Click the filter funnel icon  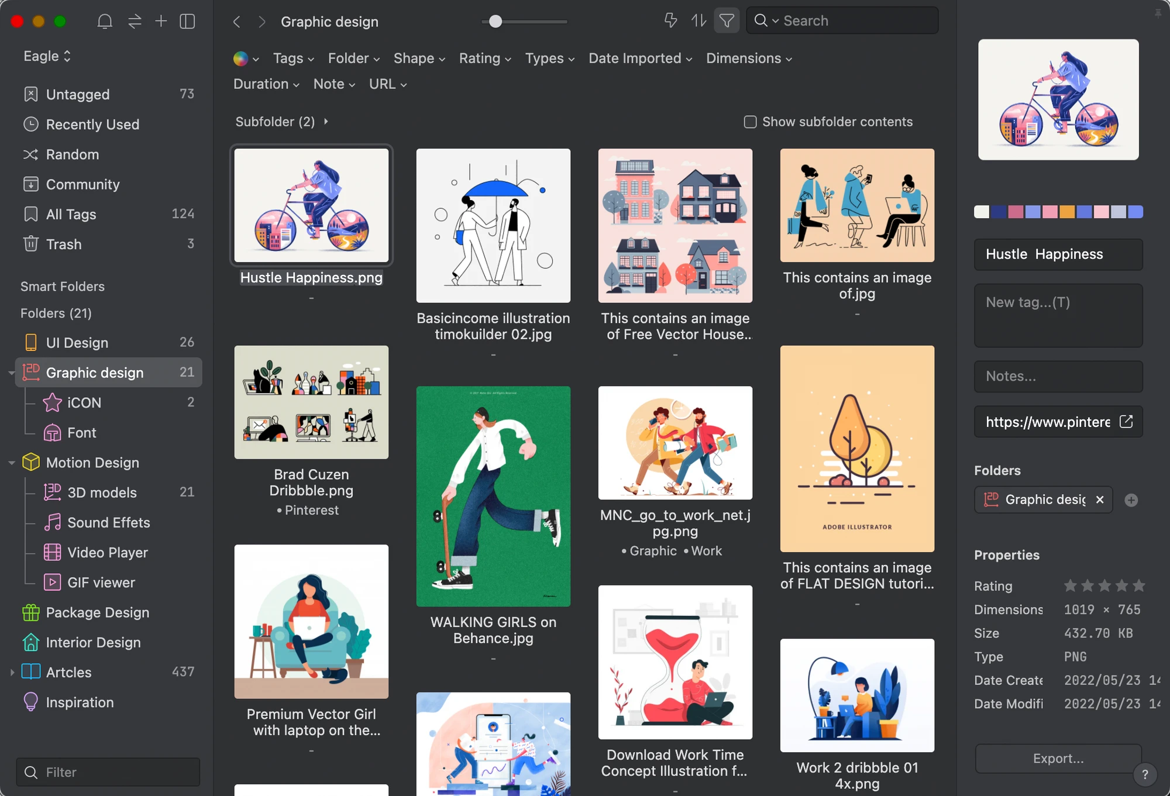(727, 21)
